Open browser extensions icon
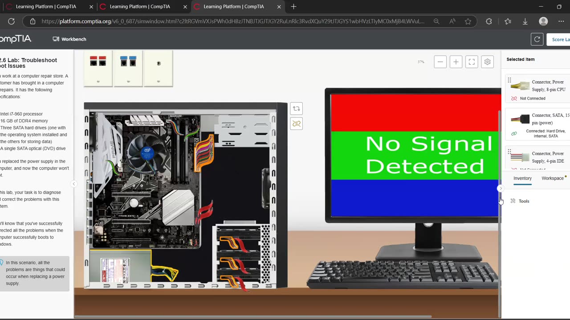Viewport: 570px width, 320px height. (x=489, y=21)
